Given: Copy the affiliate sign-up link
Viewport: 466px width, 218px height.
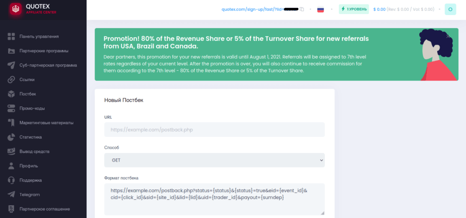Looking at the screenshot, I should [302, 9].
